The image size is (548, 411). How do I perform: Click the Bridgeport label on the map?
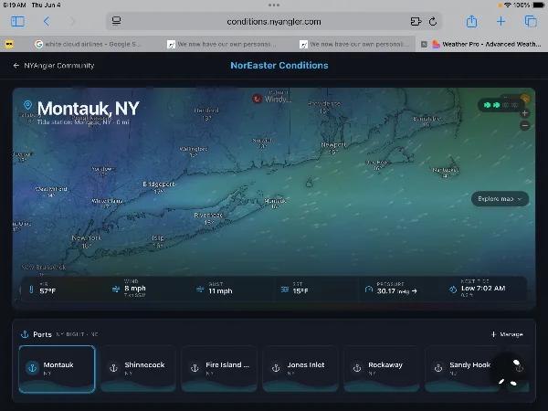[159, 184]
